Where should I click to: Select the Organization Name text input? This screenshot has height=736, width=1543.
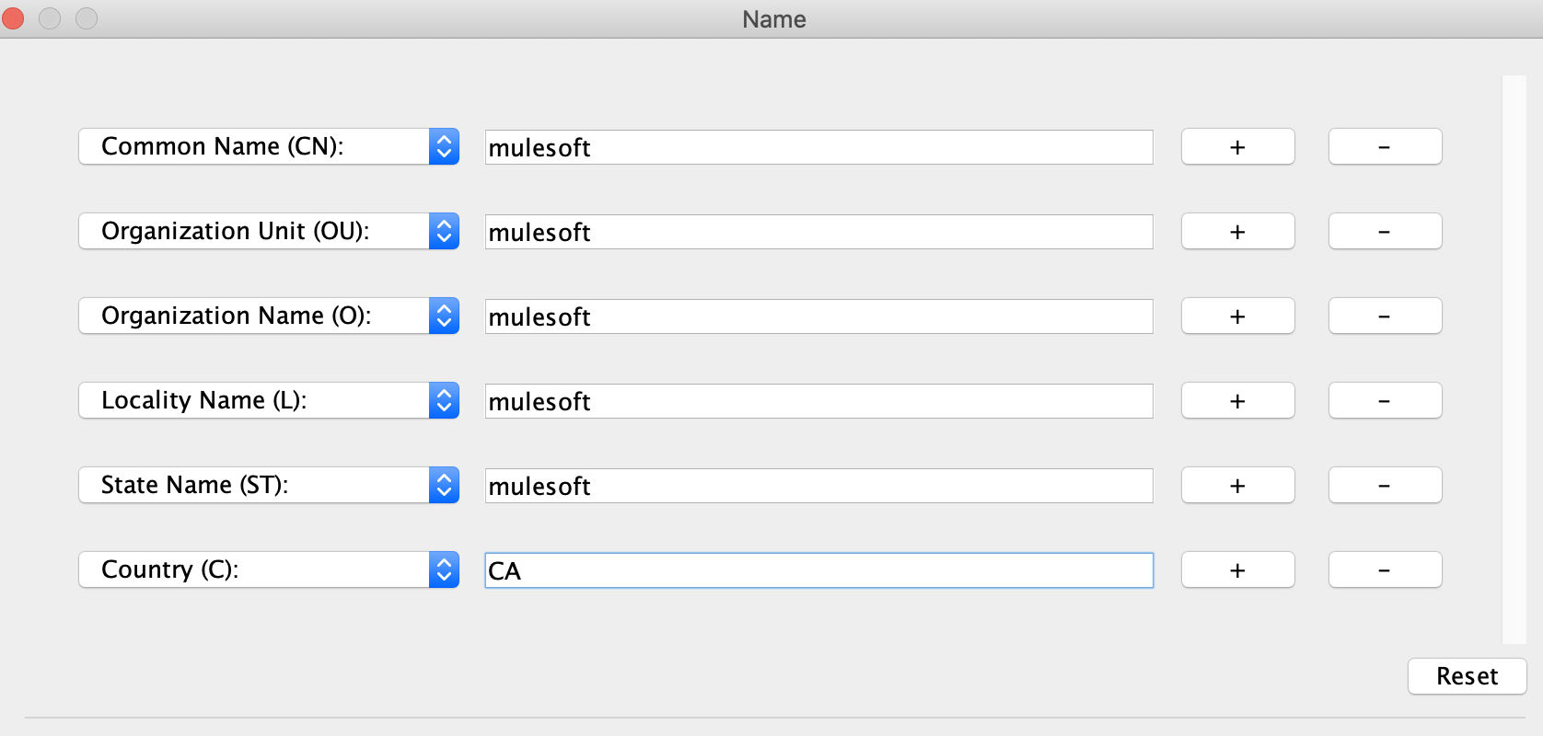coord(818,316)
